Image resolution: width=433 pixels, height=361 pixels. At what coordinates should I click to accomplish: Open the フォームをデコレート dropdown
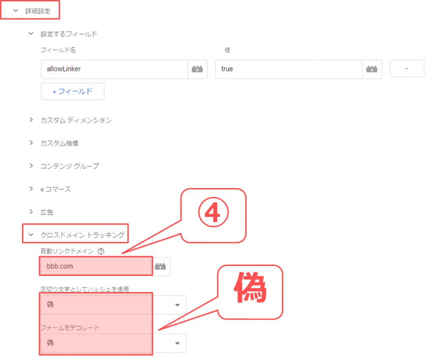click(177, 343)
